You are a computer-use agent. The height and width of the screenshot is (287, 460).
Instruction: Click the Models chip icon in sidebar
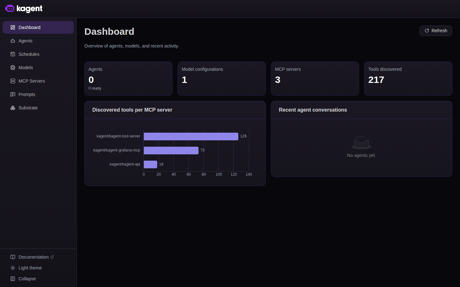click(x=13, y=68)
